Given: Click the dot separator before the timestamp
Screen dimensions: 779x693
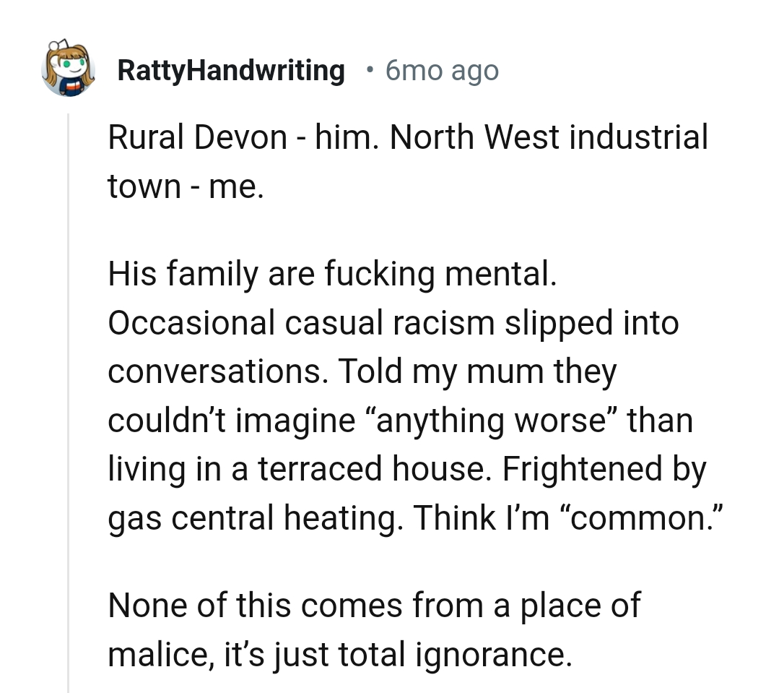Looking at the screenshot, I should pyautogui.click(x=370, y=70).
